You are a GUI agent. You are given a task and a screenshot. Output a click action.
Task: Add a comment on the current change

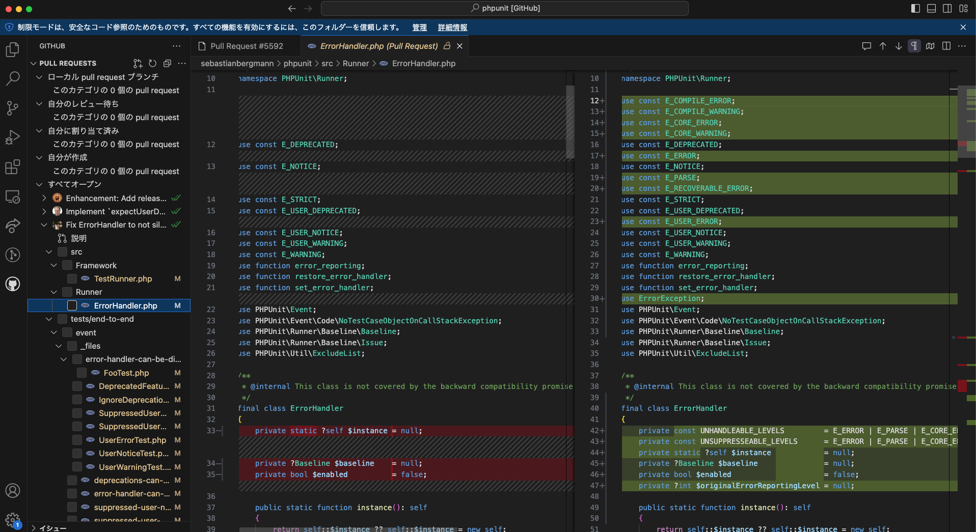click(866, 46)
